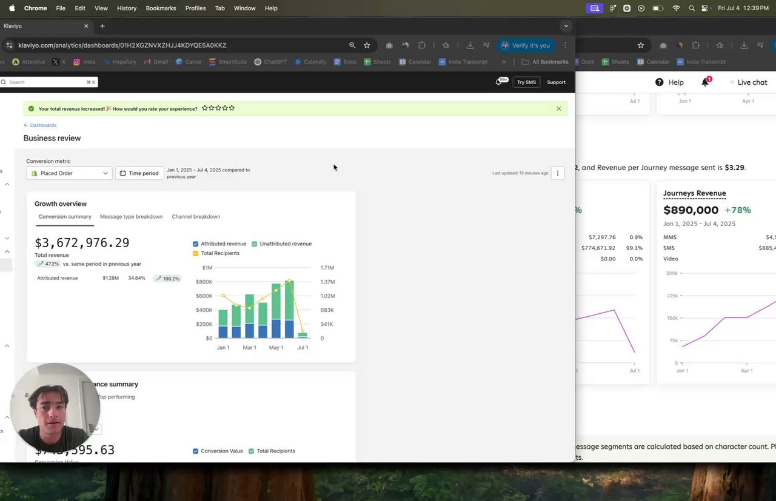
Task: Select the Conversion summary tab
Action: click(x=65, y=217)
